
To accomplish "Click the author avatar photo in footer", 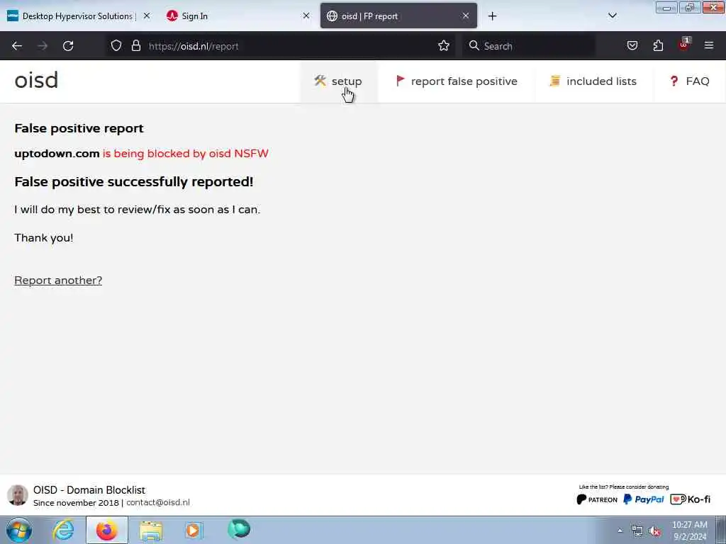I will (x=18, y=495).
